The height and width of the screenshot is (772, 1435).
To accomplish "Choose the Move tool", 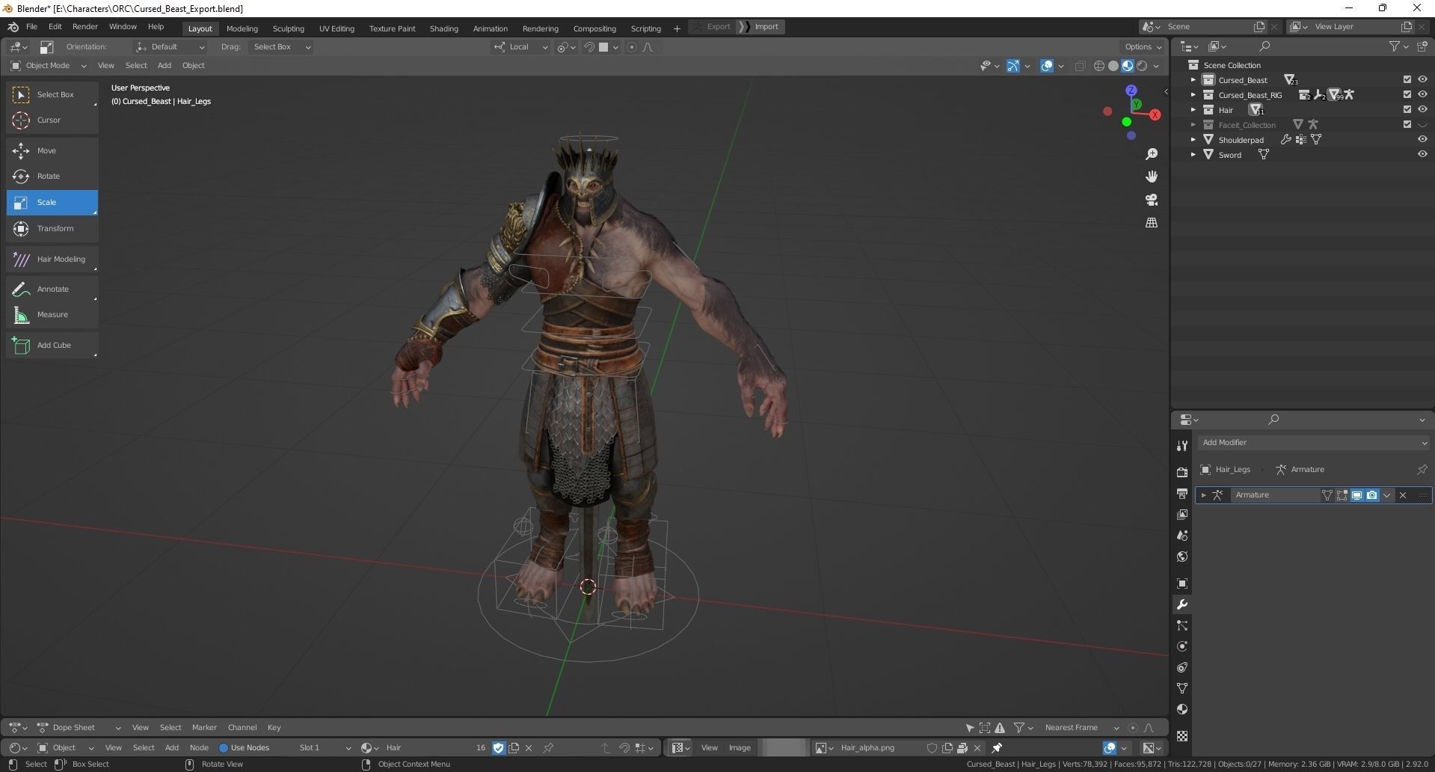I will pos(52,150).
